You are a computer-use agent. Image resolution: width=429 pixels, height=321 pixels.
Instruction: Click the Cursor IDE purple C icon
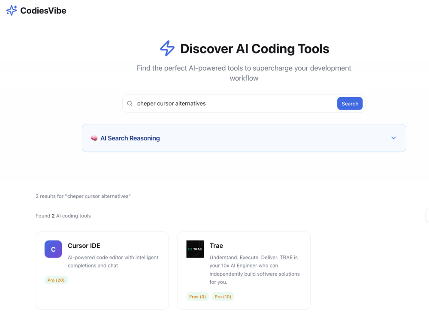pos(53,249)
